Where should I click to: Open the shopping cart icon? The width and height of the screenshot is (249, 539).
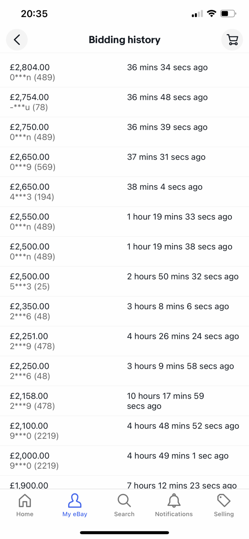click(x=232, y=40)
